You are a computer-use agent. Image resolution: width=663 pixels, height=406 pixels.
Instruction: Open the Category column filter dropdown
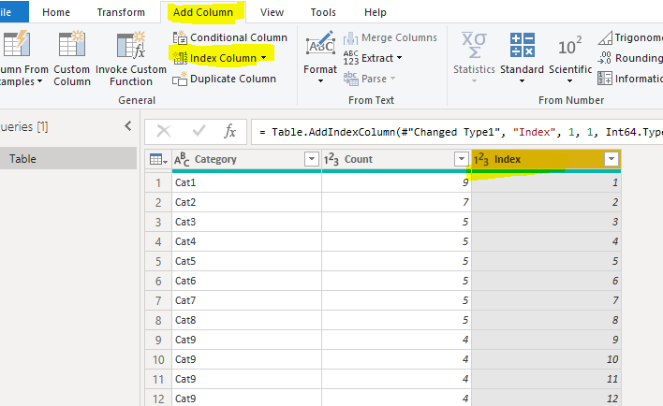(312, 159)
